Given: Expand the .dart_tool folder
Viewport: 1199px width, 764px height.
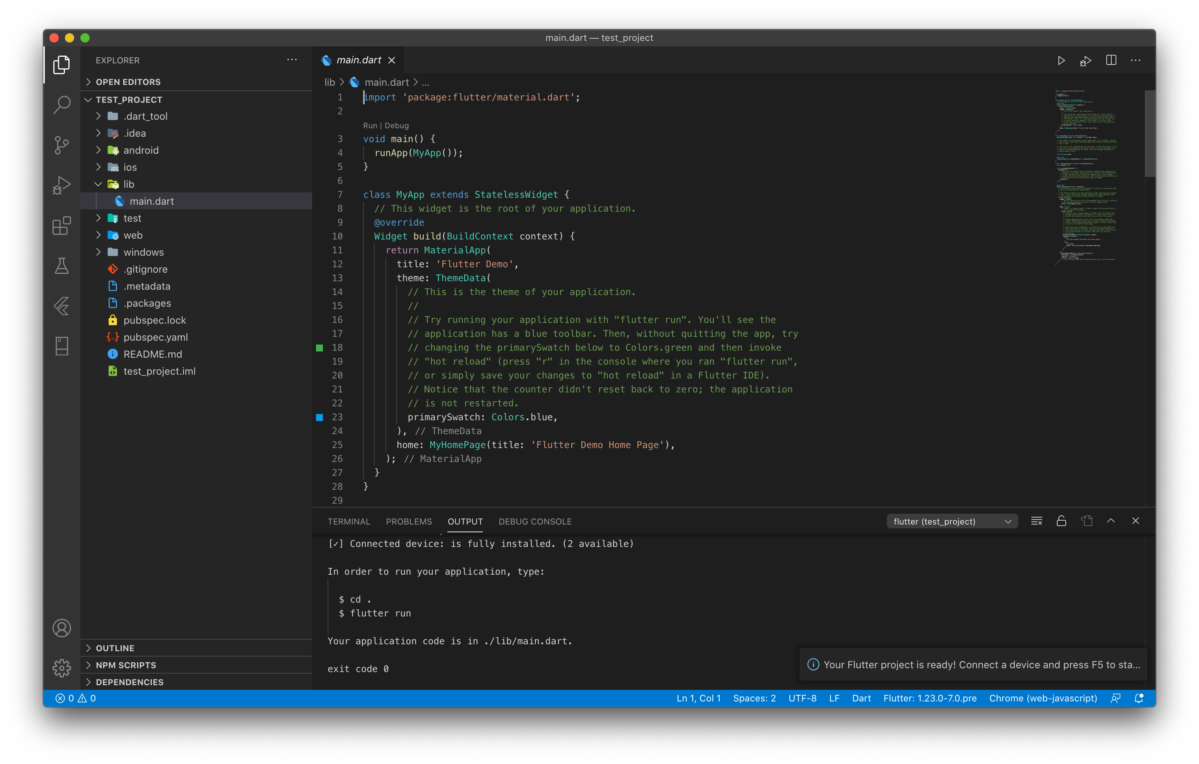Looking at the screenshot, I should click(x=196, y=116).
